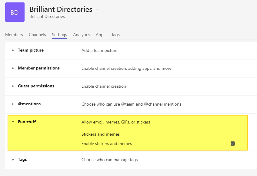Image resolution: width=257 pixels, height=176 pixels.
Task: Click the Team picture heading
Action: tap(31, 50)
